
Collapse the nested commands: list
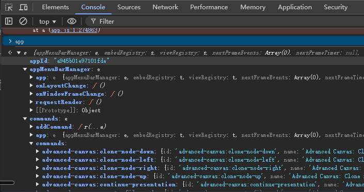[31, 144]
